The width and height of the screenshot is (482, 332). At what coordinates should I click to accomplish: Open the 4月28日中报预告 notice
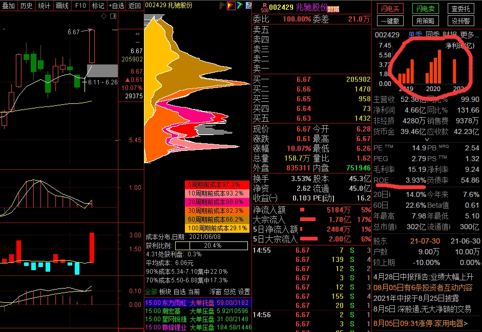click(423, 277)
